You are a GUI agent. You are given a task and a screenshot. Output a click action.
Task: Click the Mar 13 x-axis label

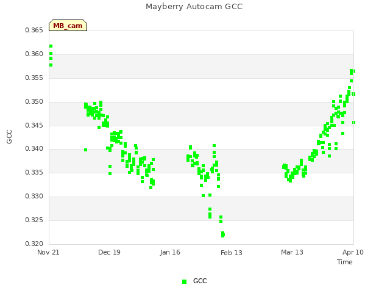[x=292, y=252]
